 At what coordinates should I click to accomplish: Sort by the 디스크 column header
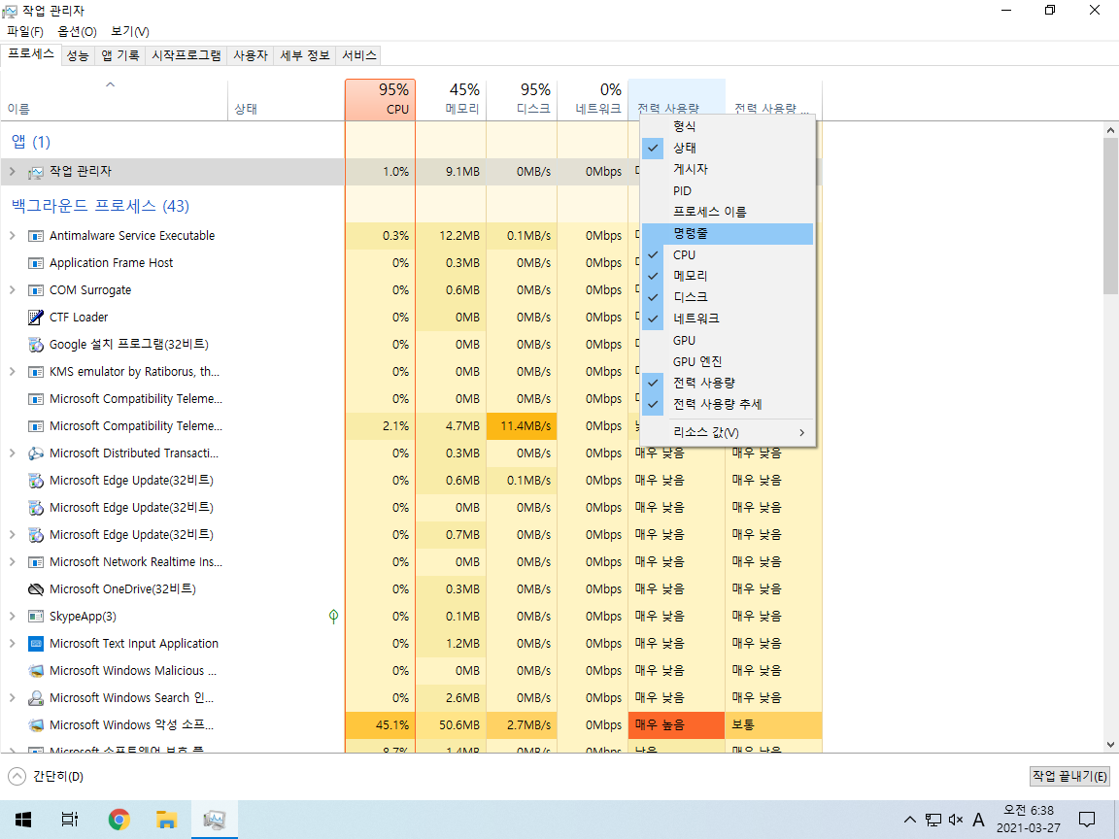pyautogui.click(x=522, y=100)
